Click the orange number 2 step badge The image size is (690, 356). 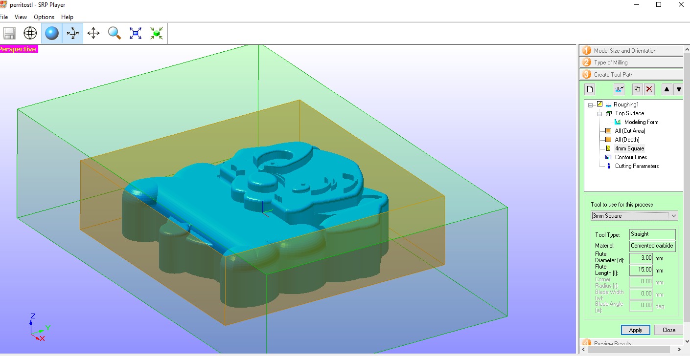tap(586, 63)
